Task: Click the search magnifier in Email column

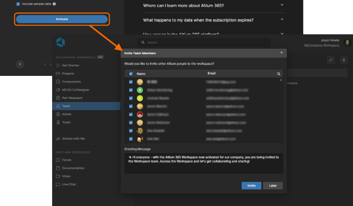Action: tap(278, 74)
